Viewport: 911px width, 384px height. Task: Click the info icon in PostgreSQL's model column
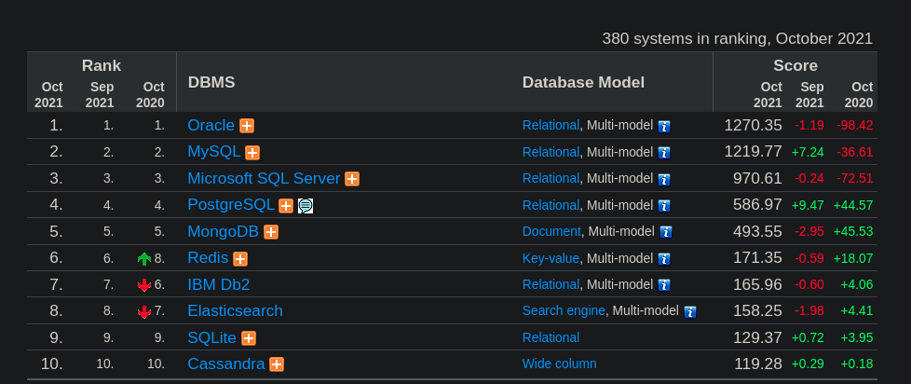click(x=664, y=206)
